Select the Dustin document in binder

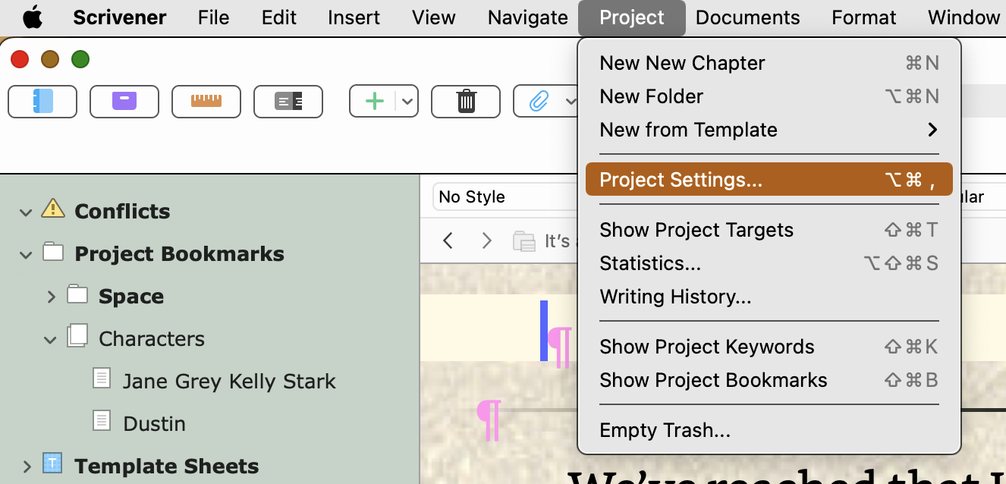154,423
